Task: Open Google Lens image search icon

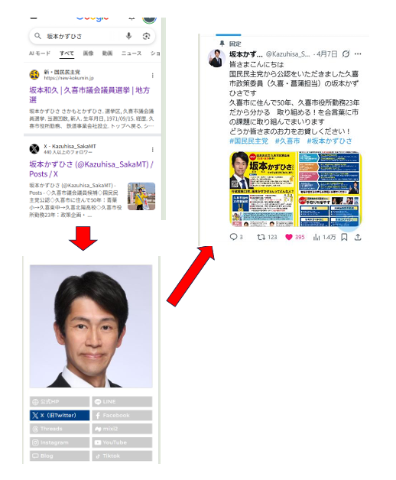Action: (x=146, y=36)
